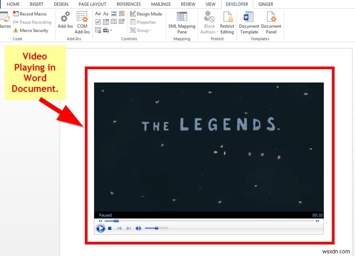
Task: Click the fast forward arrows beside seek bar
Action: point(317,221)
